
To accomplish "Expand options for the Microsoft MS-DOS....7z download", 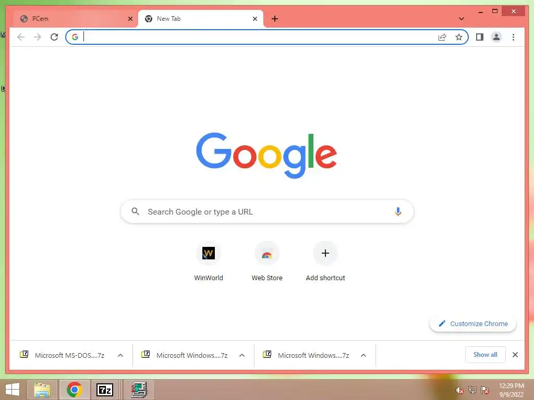I will 120,355.
